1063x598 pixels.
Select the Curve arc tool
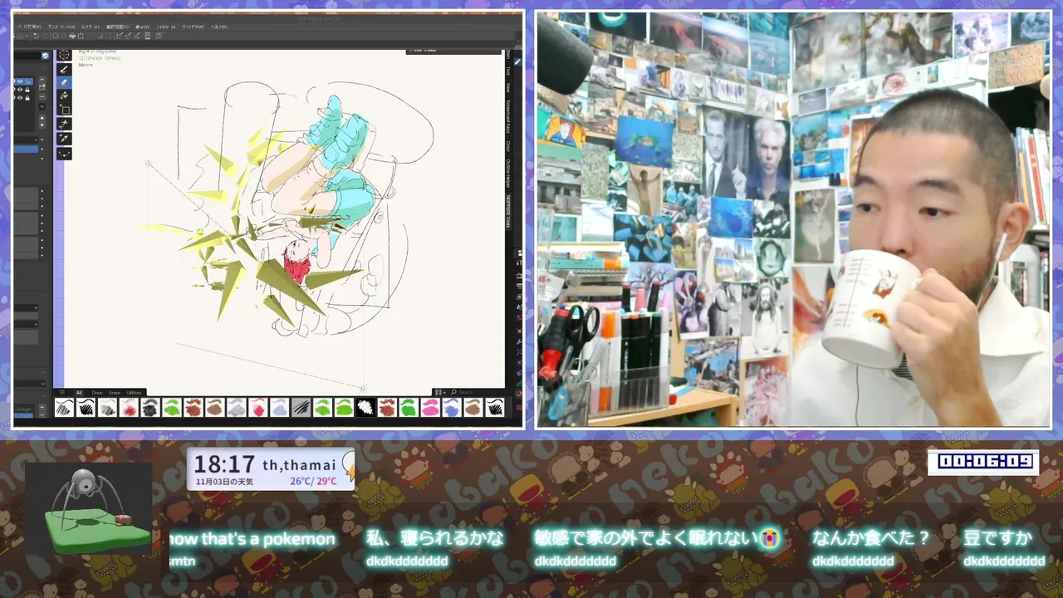64,154
